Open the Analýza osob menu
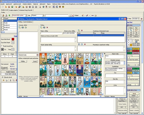The height and width of the screenshot is (115, 144). 17,4
